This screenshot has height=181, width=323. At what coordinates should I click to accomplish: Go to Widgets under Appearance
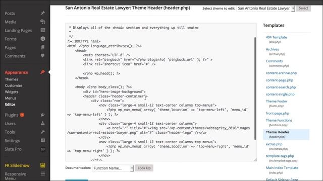pos(12,92)
